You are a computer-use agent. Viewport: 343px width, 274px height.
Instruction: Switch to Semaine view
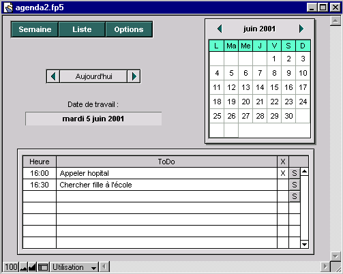tap(35, 29)
